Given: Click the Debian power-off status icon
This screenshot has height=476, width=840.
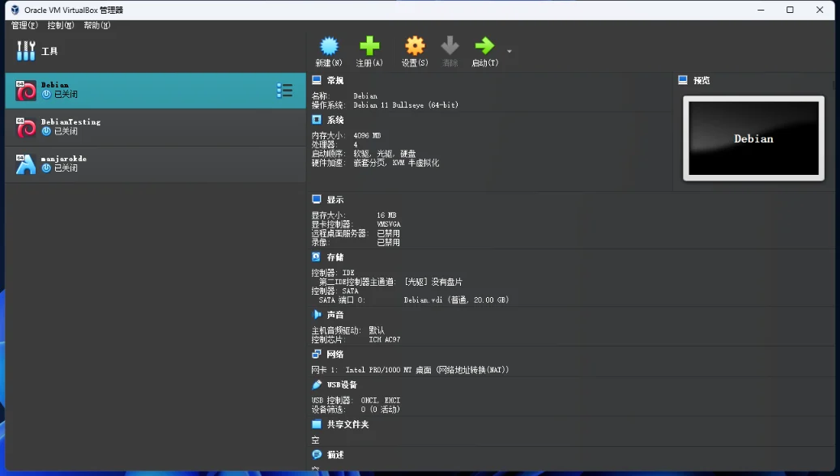Looking at the screenshot, I should 46,94.
